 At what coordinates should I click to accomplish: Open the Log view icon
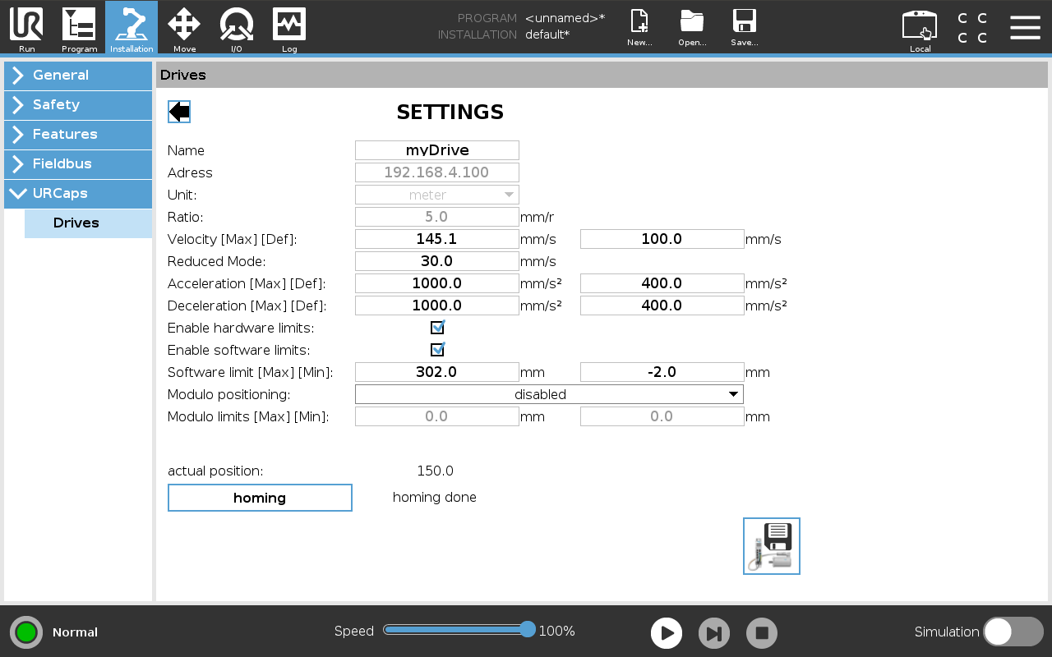[288, 29]
